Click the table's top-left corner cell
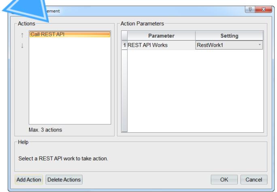 [x=124, y=36]
